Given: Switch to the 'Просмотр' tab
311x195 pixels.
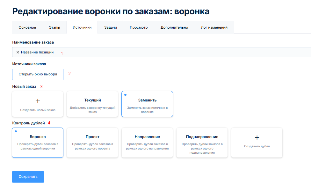Looking at the screenshot, I should click(x=139, y=27).
